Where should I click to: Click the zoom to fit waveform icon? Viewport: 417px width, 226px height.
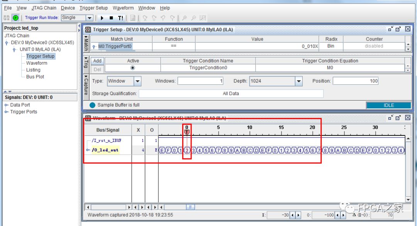(x=203, y=18)
